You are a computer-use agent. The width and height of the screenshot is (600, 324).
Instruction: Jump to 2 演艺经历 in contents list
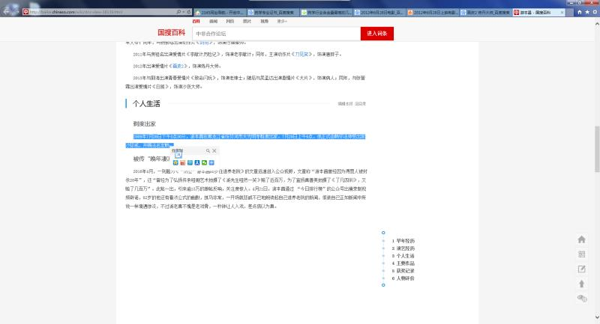click(x=403, y=248)
